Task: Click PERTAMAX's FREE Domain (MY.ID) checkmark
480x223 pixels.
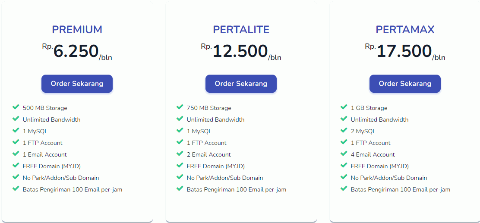Action: [344, 166]
